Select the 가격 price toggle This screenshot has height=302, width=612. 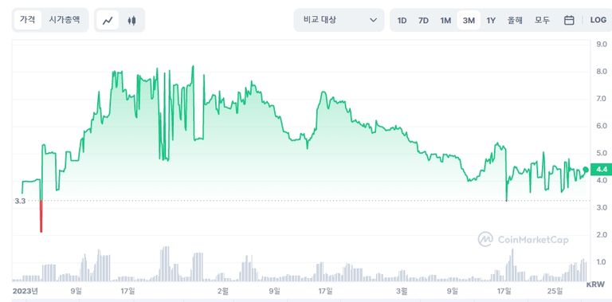pos(27,20)
